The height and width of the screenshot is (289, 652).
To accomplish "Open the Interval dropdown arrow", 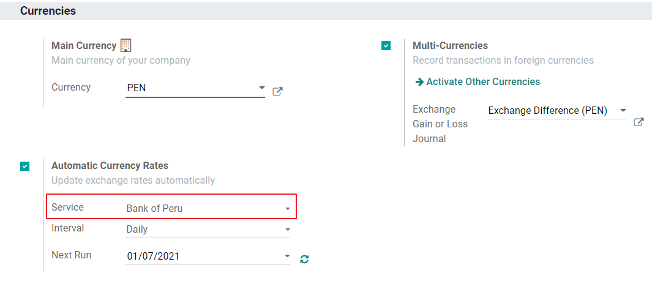I will pyautogui.click(x=287, y=230).
